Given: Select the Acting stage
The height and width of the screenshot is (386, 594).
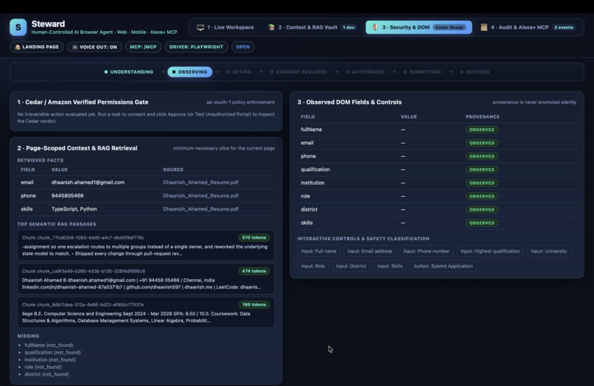Looking at the screenshot, I should click(x=239, y=72).
